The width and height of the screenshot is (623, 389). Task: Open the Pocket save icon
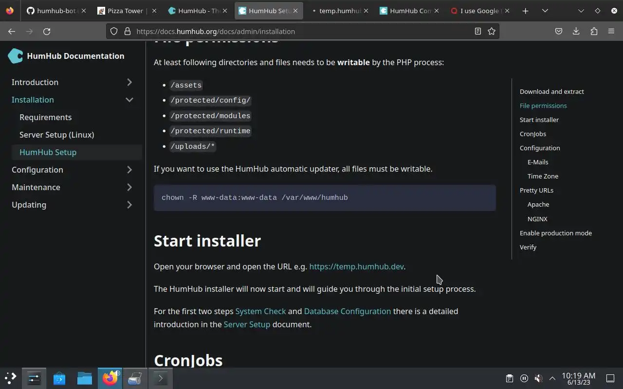coord(559,31)
